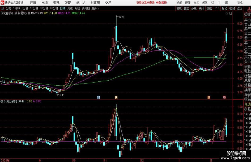Image resolution: width=251 pixels, height=162 pixels.
Task: Switch to 1分钟 period tab
Action: pos(16,8)
